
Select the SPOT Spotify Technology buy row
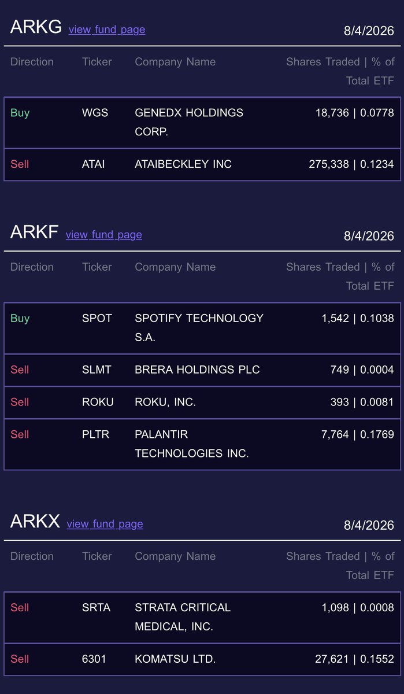202,328
